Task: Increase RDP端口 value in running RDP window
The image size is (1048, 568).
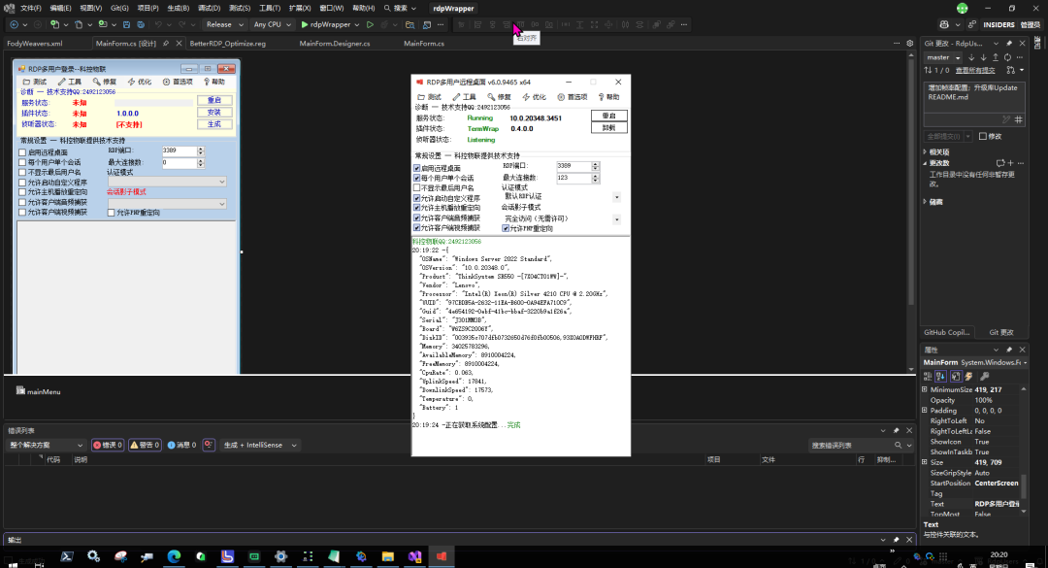Action: pos(595,164)
